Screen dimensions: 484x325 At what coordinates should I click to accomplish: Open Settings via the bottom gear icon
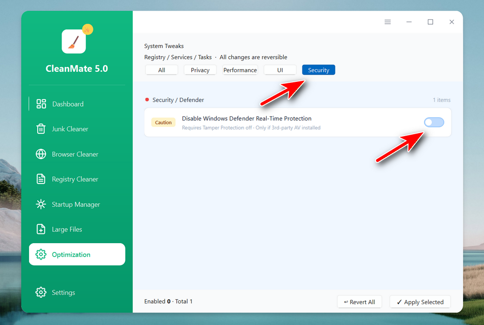coord(41,293)
